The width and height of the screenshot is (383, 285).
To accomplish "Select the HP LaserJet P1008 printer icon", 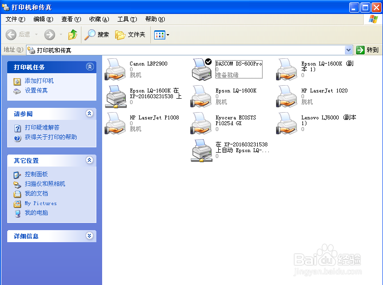I will (x=115, y=123).
